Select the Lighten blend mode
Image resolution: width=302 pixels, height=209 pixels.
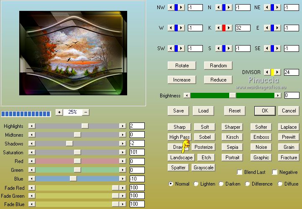point(196,184)
